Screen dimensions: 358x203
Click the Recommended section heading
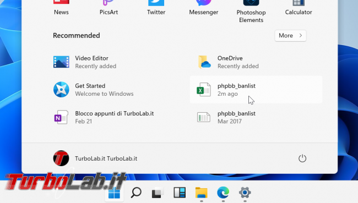(77, 35)
